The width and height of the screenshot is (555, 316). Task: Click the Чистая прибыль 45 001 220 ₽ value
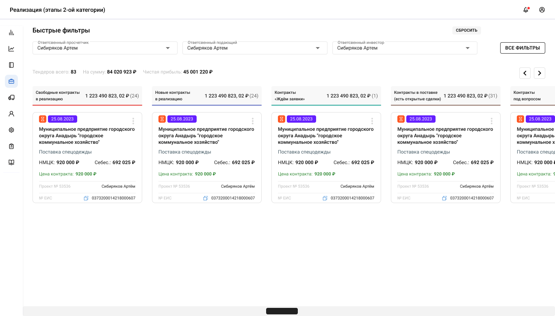198,72
